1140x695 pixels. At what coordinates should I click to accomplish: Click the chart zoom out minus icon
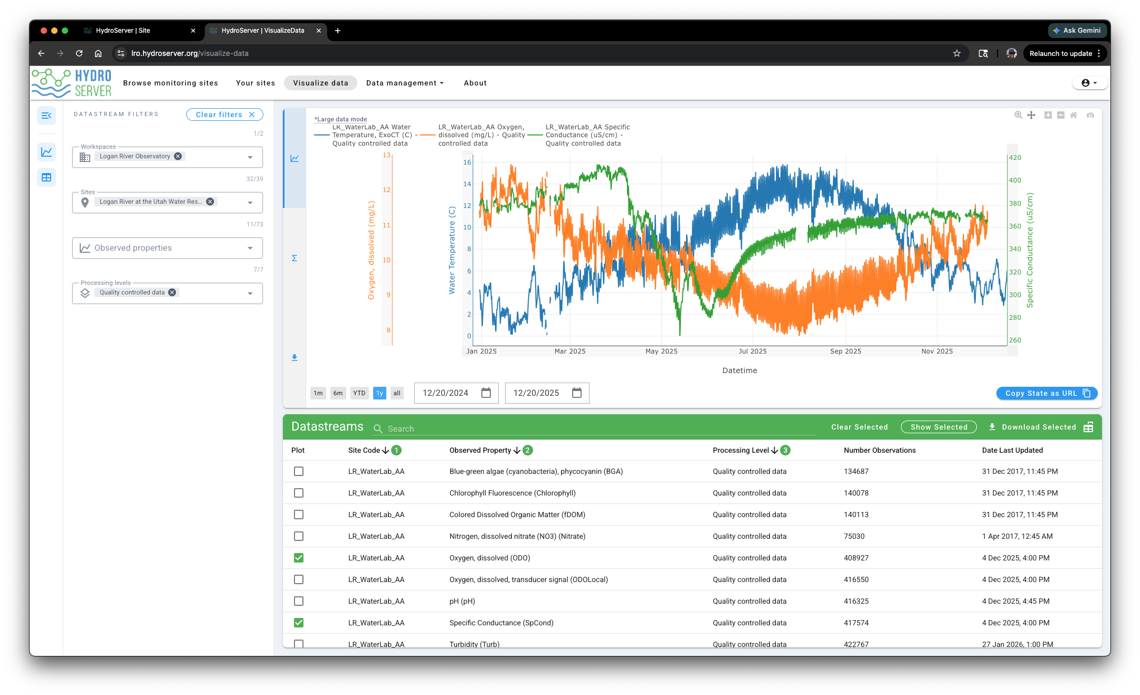click(1061, 115)
